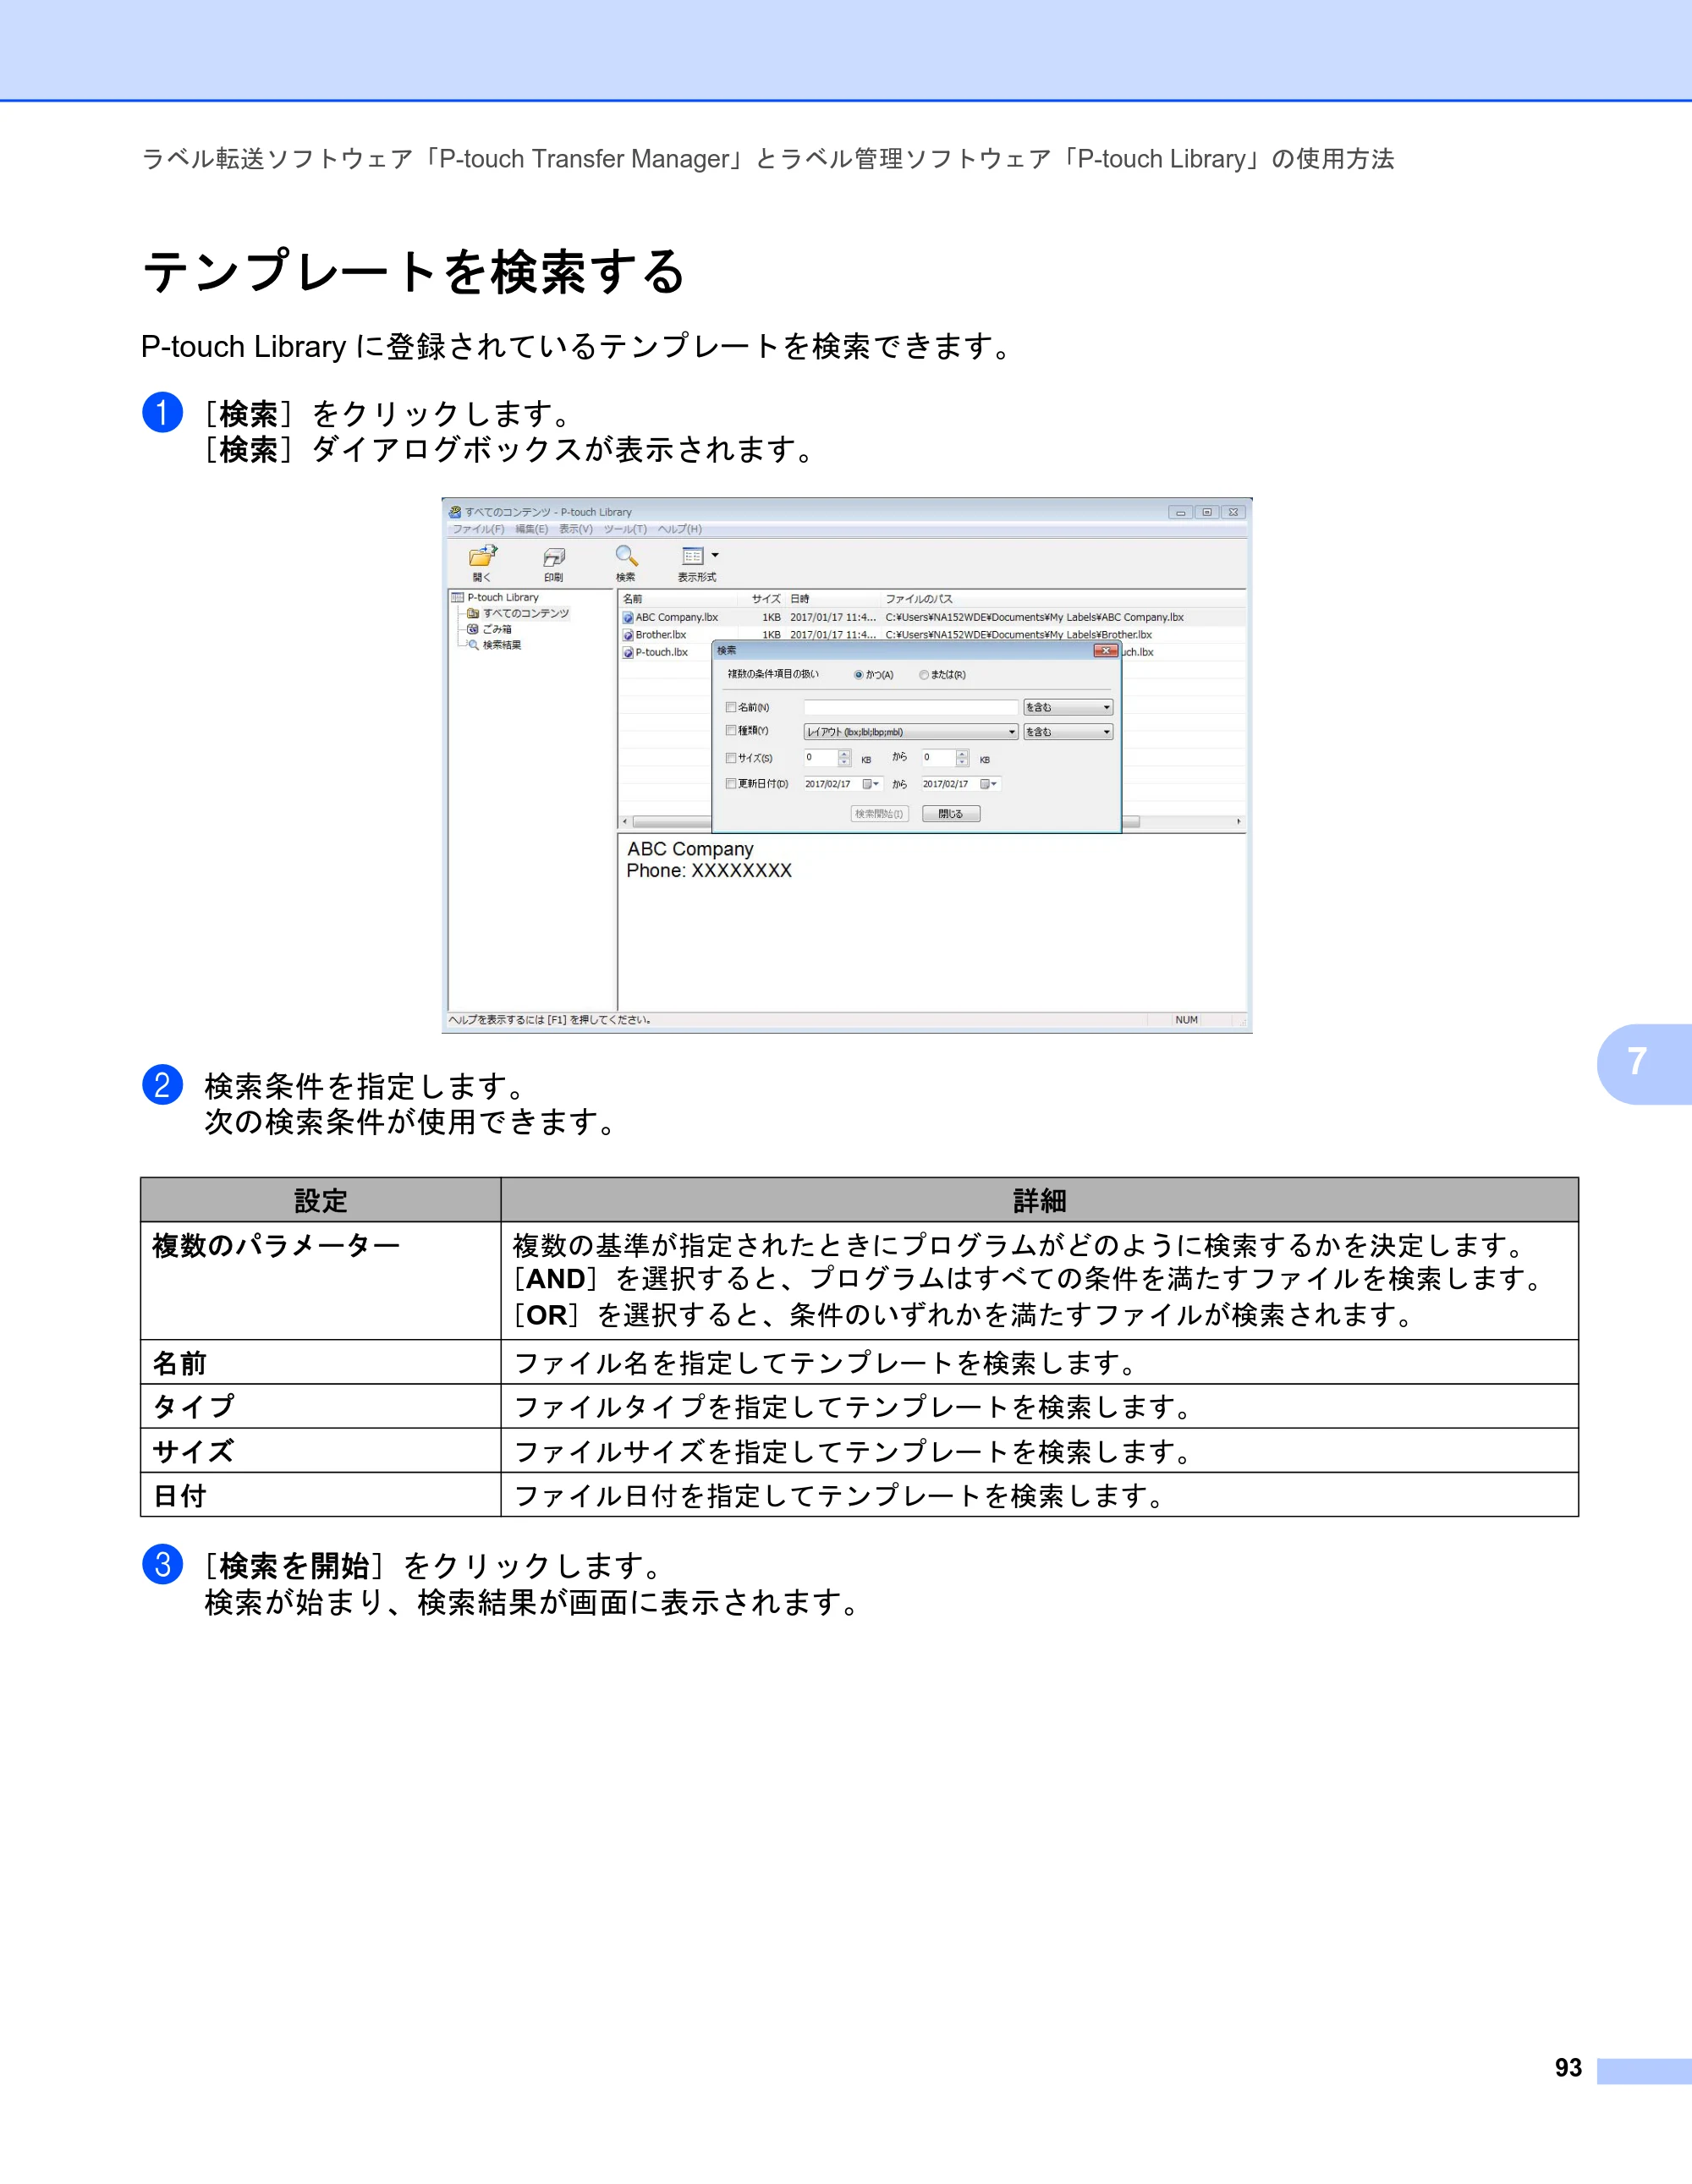1692x2184 pixels.
Task: Tick the 更新日付(D) checkbox
Action: pyautogui.click(x=731, y=784)
